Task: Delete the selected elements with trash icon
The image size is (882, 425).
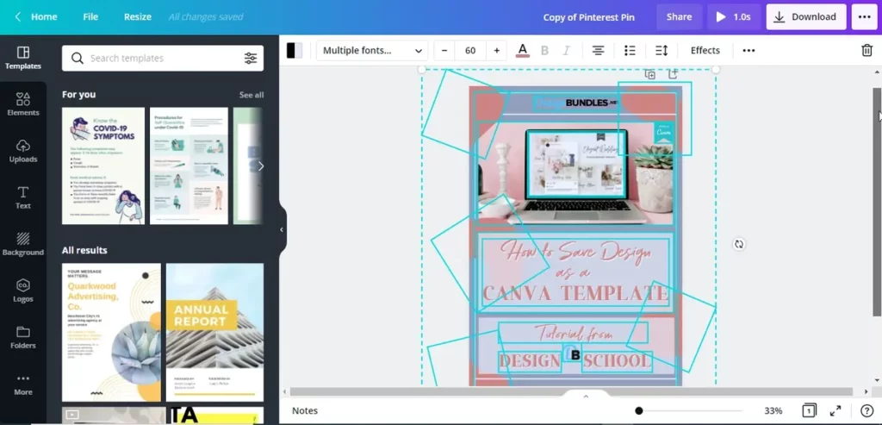Action: [866, 50]
